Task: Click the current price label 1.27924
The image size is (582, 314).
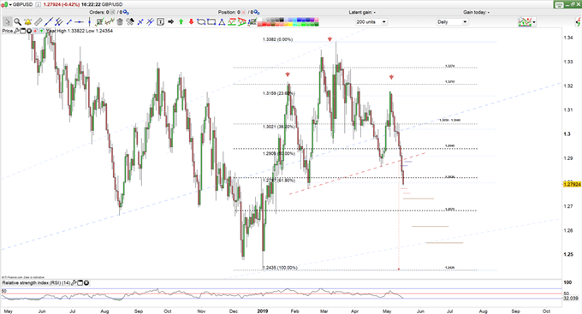Action: click(572, 184)
